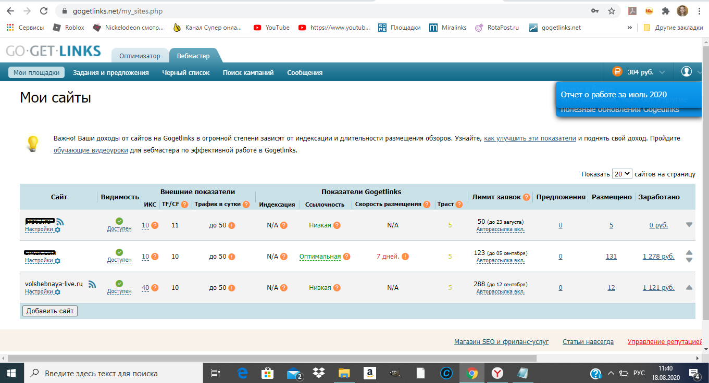Image resolution: width=709 pixels, height=383 pixels.
Task: Open the Мои площадки menu item
Action: (36, 72)
